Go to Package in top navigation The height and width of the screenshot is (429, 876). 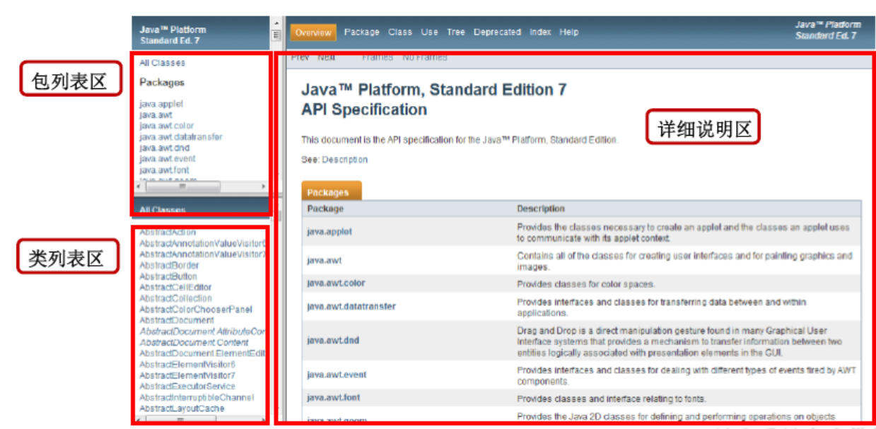point(361,32)
